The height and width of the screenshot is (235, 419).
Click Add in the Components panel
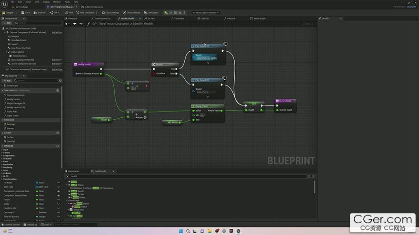(7, 23)
